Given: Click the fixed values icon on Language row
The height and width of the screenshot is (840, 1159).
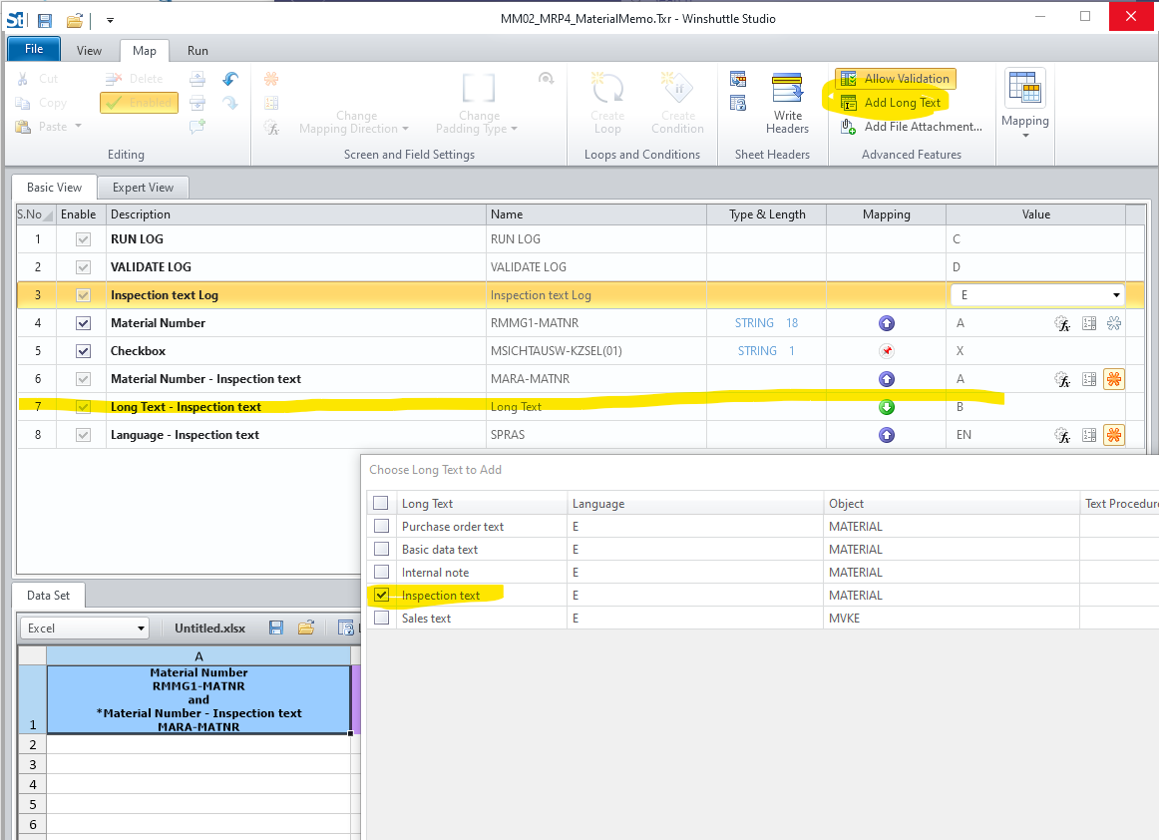Looking at the screenshot, I should click(x=1088, y=435).
